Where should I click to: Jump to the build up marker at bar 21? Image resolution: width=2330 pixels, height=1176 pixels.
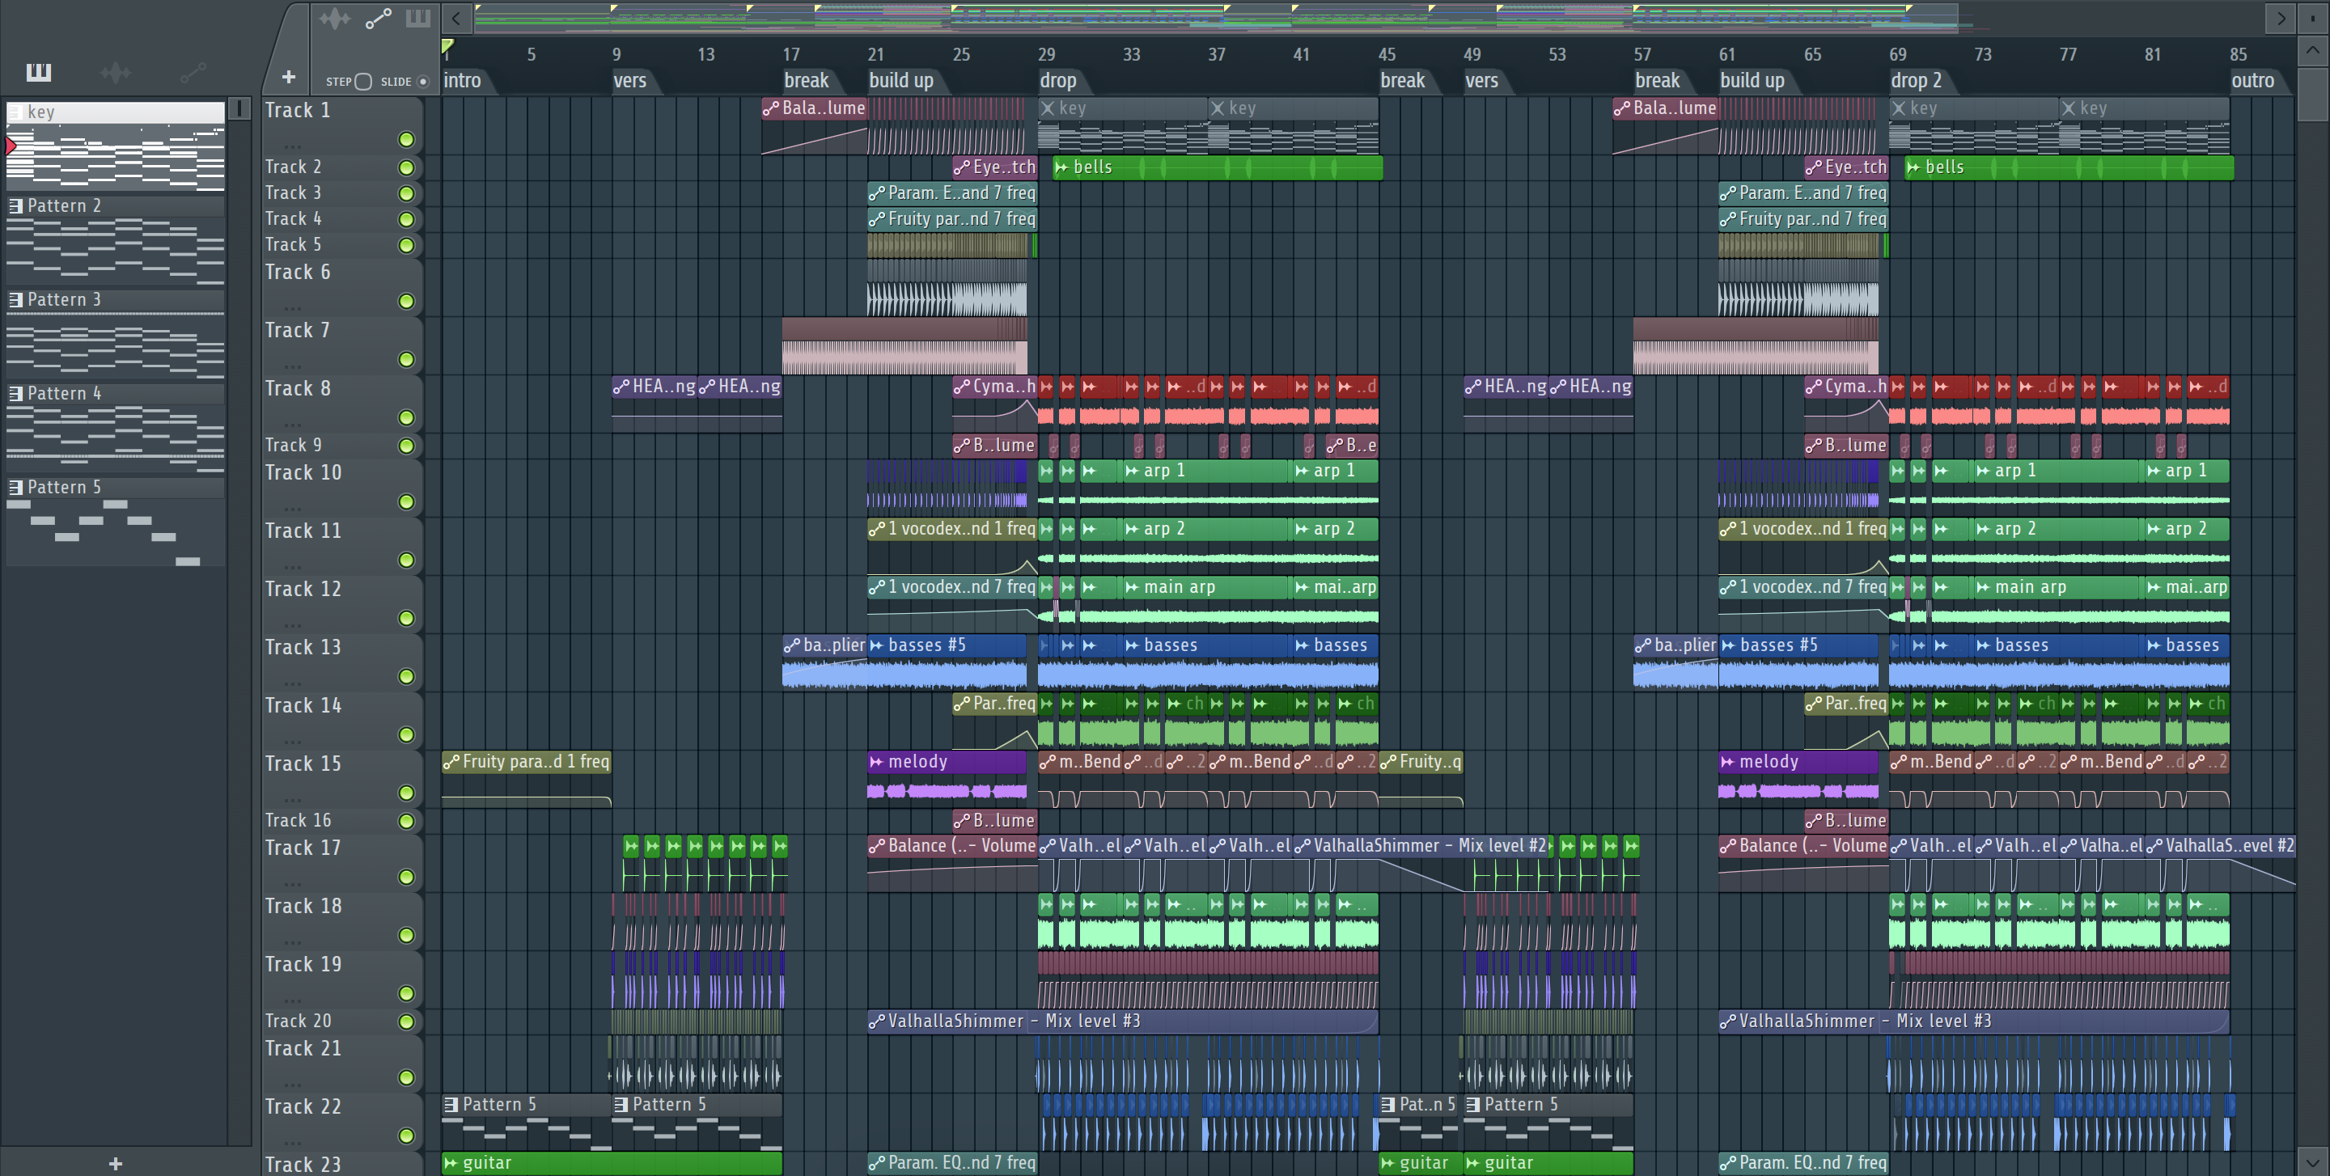902,80
